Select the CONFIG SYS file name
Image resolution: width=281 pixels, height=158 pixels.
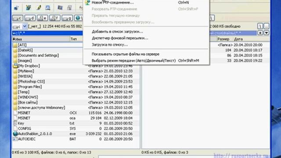(25, 129)
